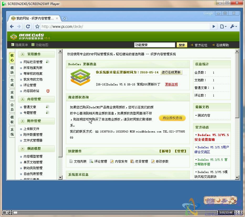Click the 功能搜索 search input field

point(154,45)
